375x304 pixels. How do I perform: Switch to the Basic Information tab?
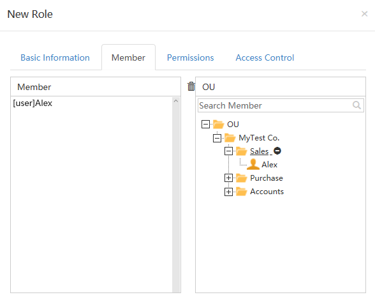tap(55, 57)
